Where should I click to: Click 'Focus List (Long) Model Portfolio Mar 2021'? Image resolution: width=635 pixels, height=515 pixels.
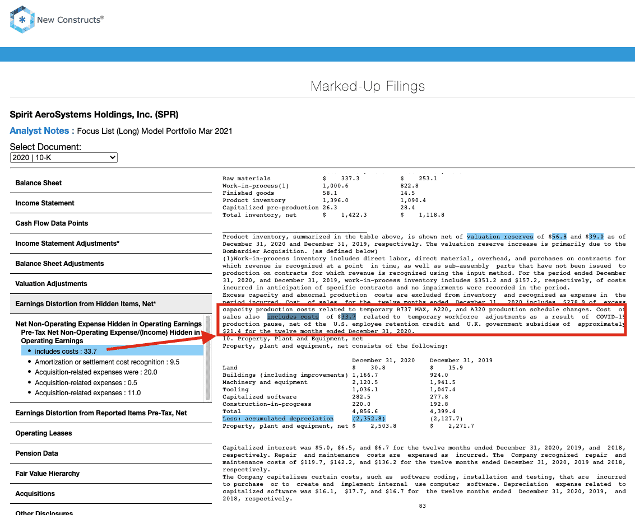[x=155, y=131]
